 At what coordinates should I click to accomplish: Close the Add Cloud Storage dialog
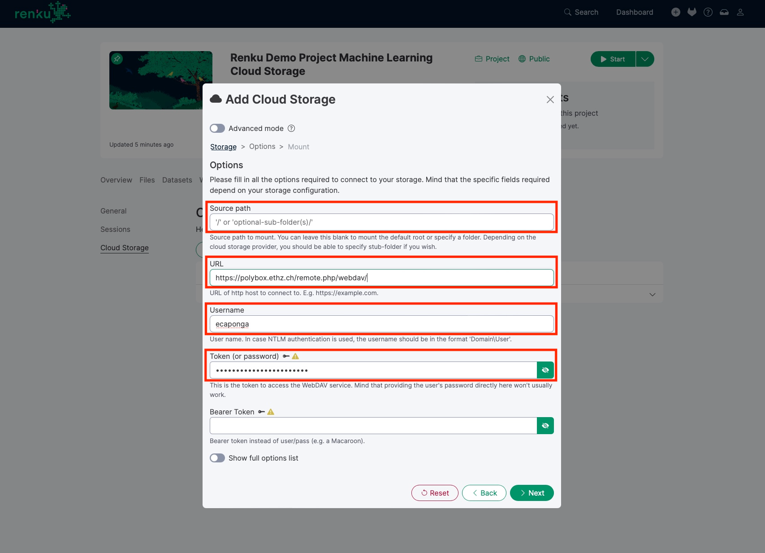550,100
